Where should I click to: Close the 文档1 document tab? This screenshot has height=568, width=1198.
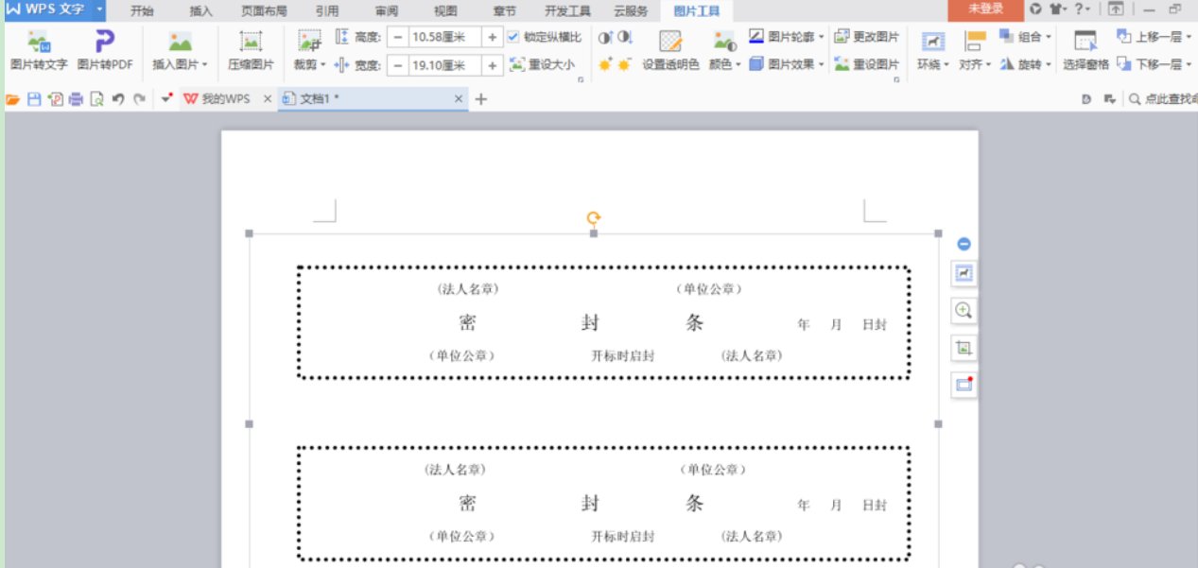[x=459, y=98]
